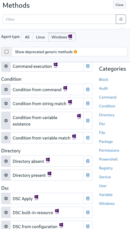Open documentation icon for DSC built-in resource
Image resolution: width=130 pixels, height=229 pixels.
(88, 212)
